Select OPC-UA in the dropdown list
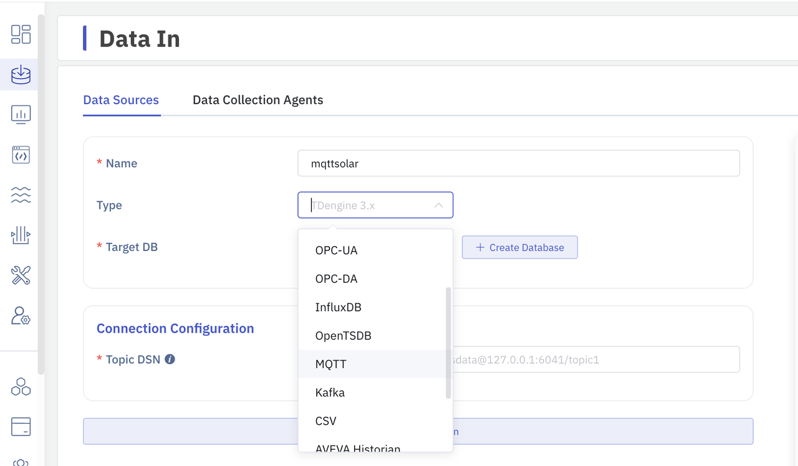 click(x=336, y=250)
